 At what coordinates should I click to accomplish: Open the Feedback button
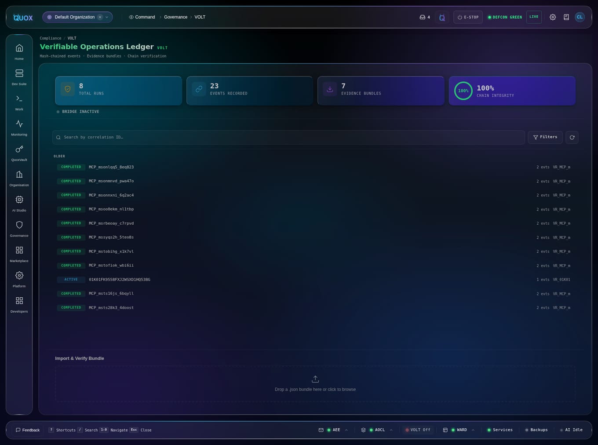pyautogui.click(x=28, y=430)
